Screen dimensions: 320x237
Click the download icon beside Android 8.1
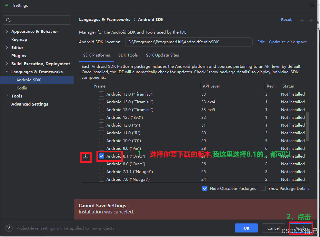(x=85, y=156)
